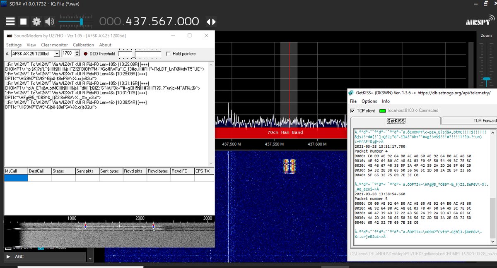The image size is (497, 268).
Task: Click the SoundModem title bar icon
Action: coord(9,36)
